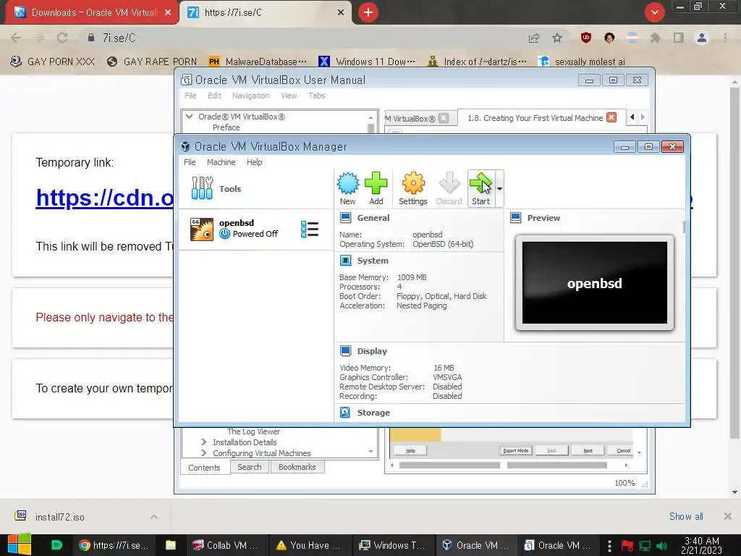Click the Add virtual machine icon
The image size is (741, 556).
376,188
